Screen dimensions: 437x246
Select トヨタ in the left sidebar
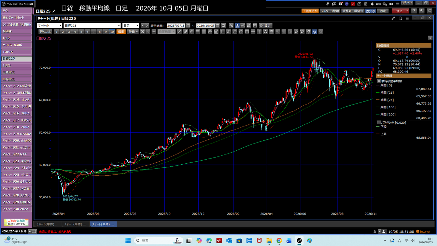tap(17, 38)
